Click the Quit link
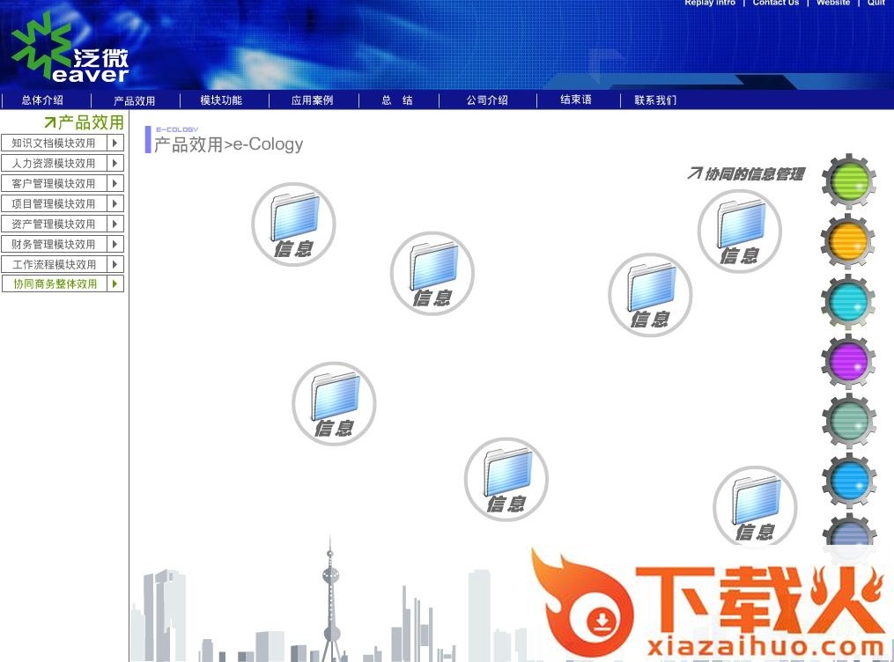 pos(876,4)
